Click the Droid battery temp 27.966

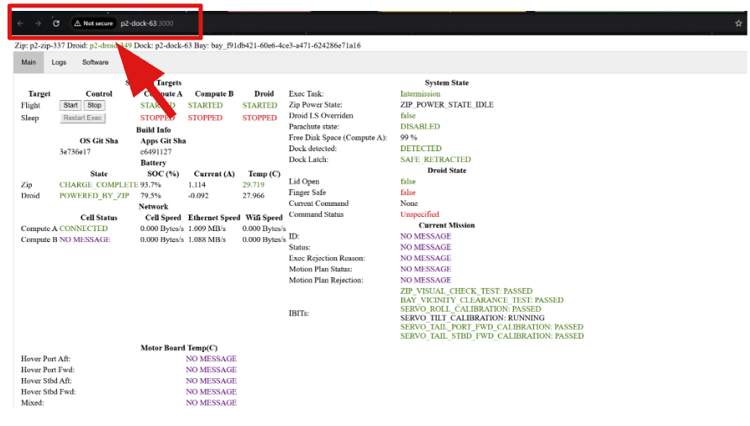click(x=253, y=196)
